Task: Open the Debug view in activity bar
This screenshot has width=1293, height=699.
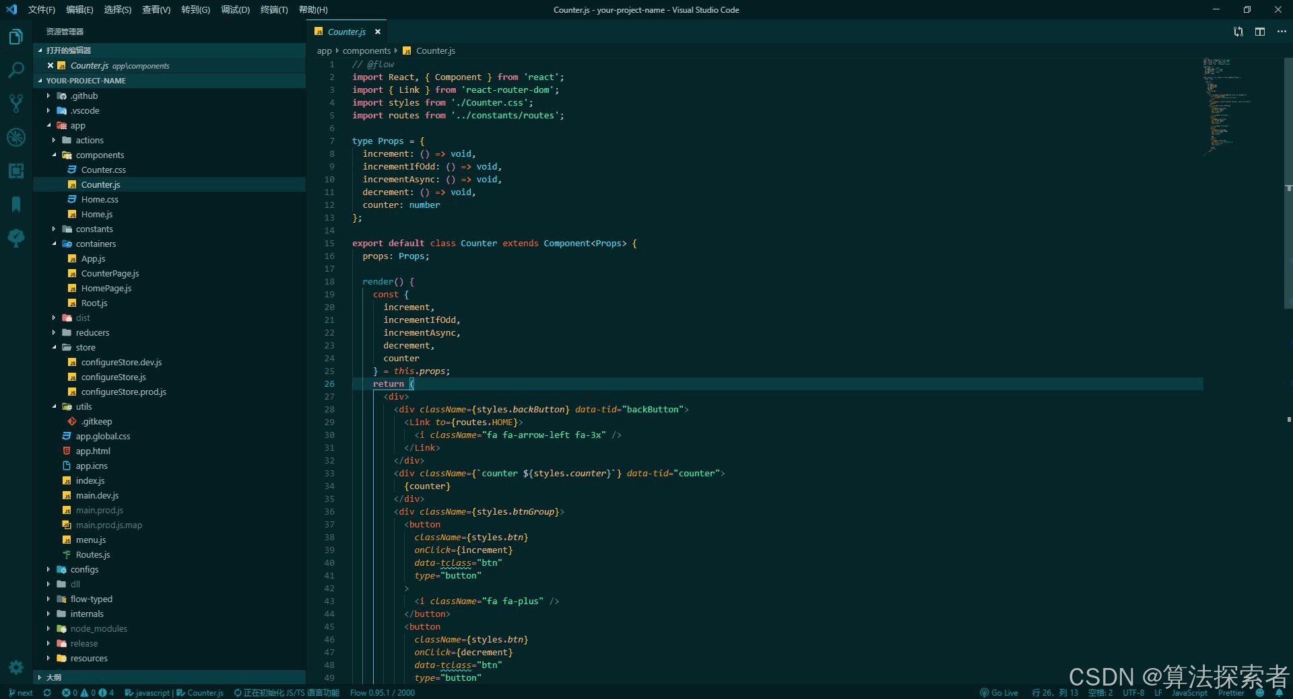Action: [16, 137]
